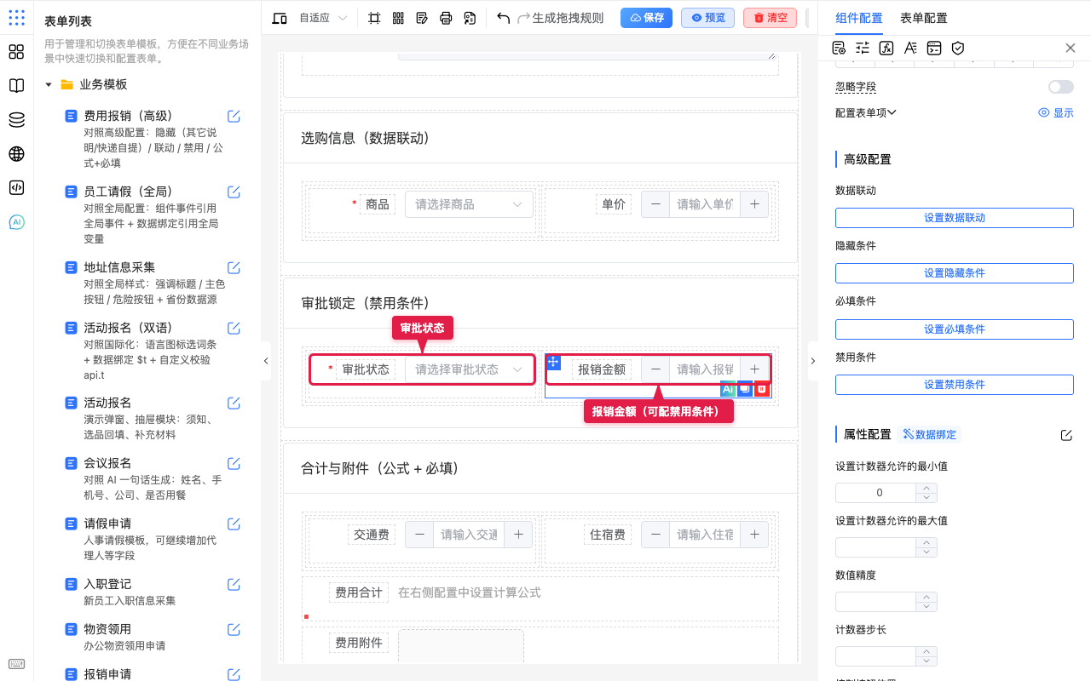The height and width of the screenshot is (681, 1091).
Task: Click the shield validation icon in config panel
Action: pyautogui.click(x=958, y=49)
